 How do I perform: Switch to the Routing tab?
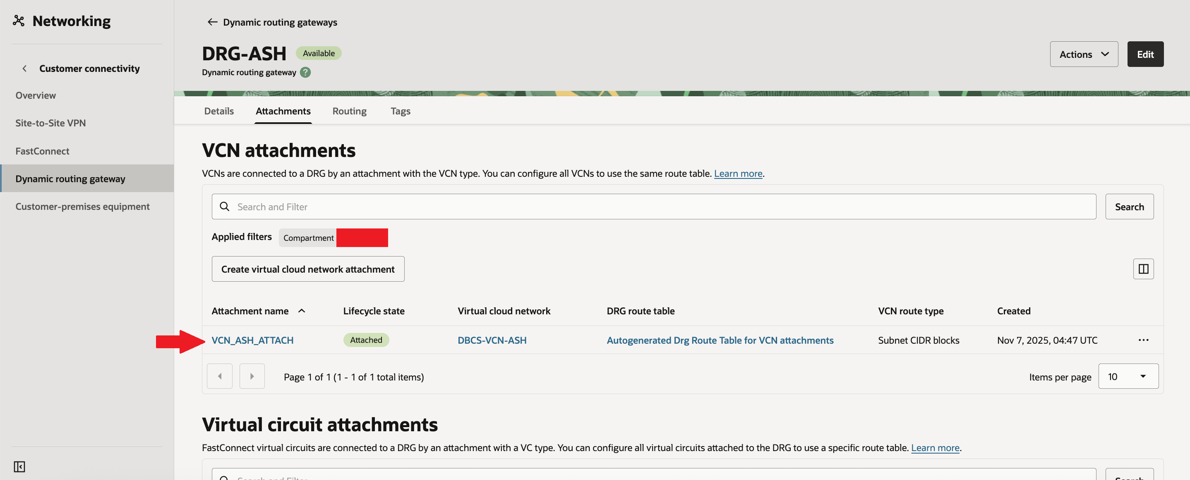point(349,111)
